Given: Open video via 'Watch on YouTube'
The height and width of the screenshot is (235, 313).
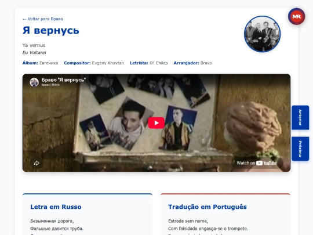Looking at the screenshot, I should [x=257, y=163].
